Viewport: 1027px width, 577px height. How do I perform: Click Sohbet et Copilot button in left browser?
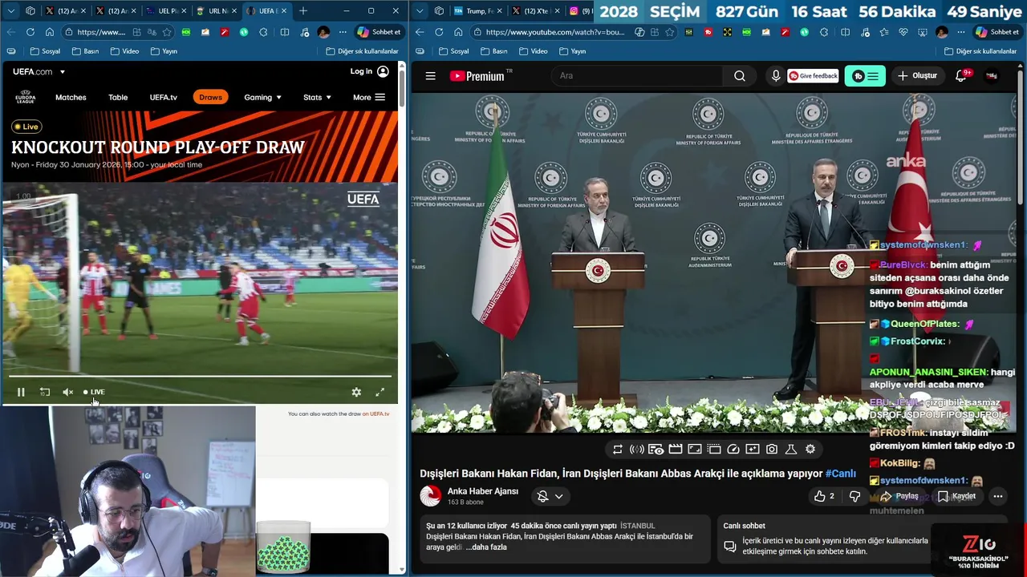point(379,32)
